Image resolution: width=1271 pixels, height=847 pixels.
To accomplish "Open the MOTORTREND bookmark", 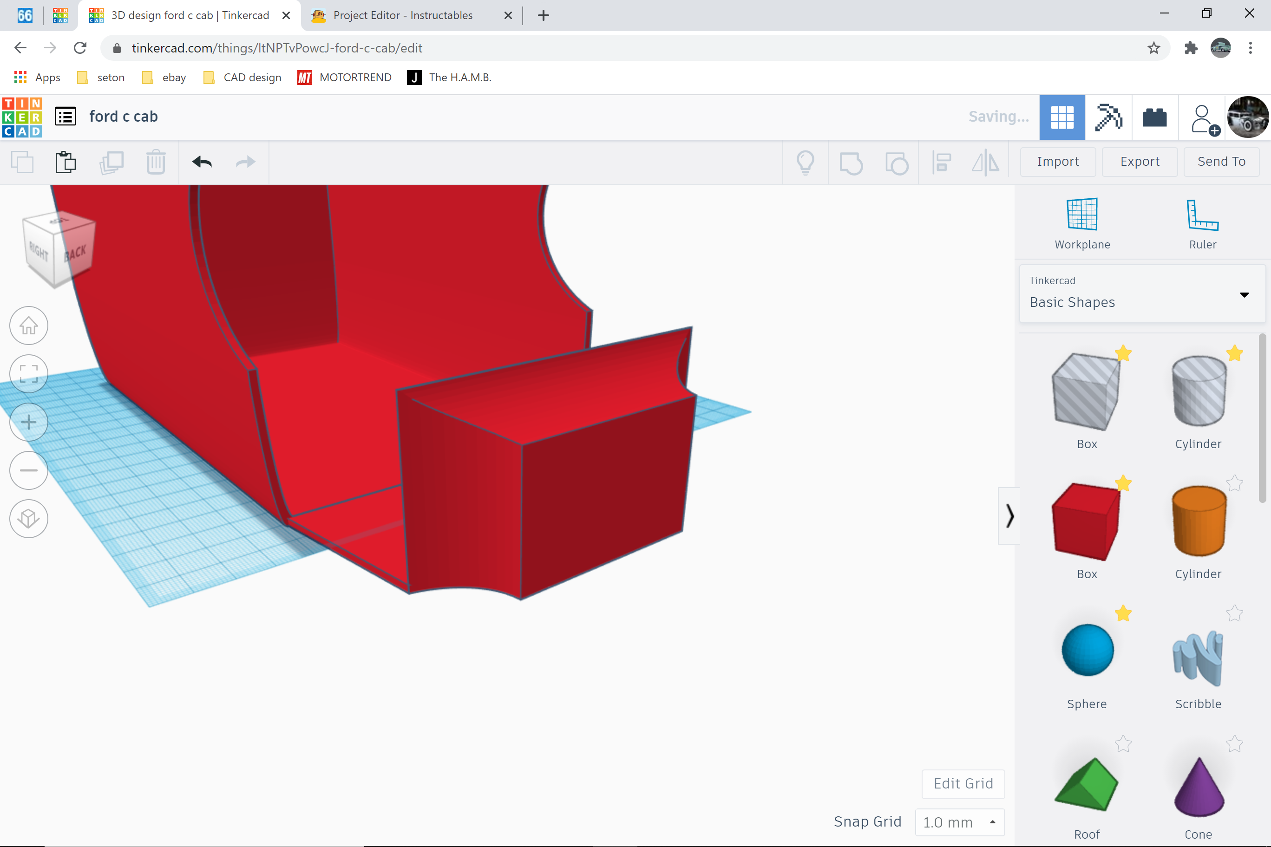I will pyautogui.click(x=344, y=77).
